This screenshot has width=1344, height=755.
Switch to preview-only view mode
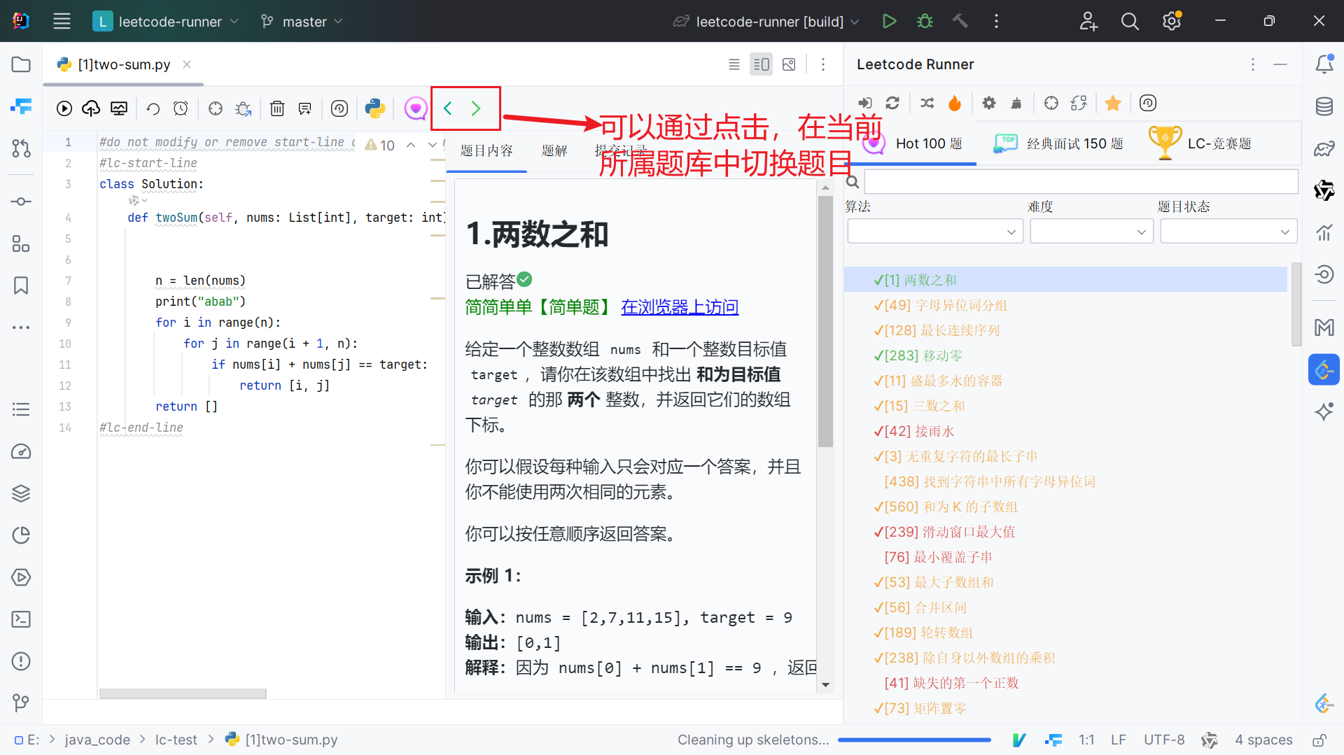[789, 64]
